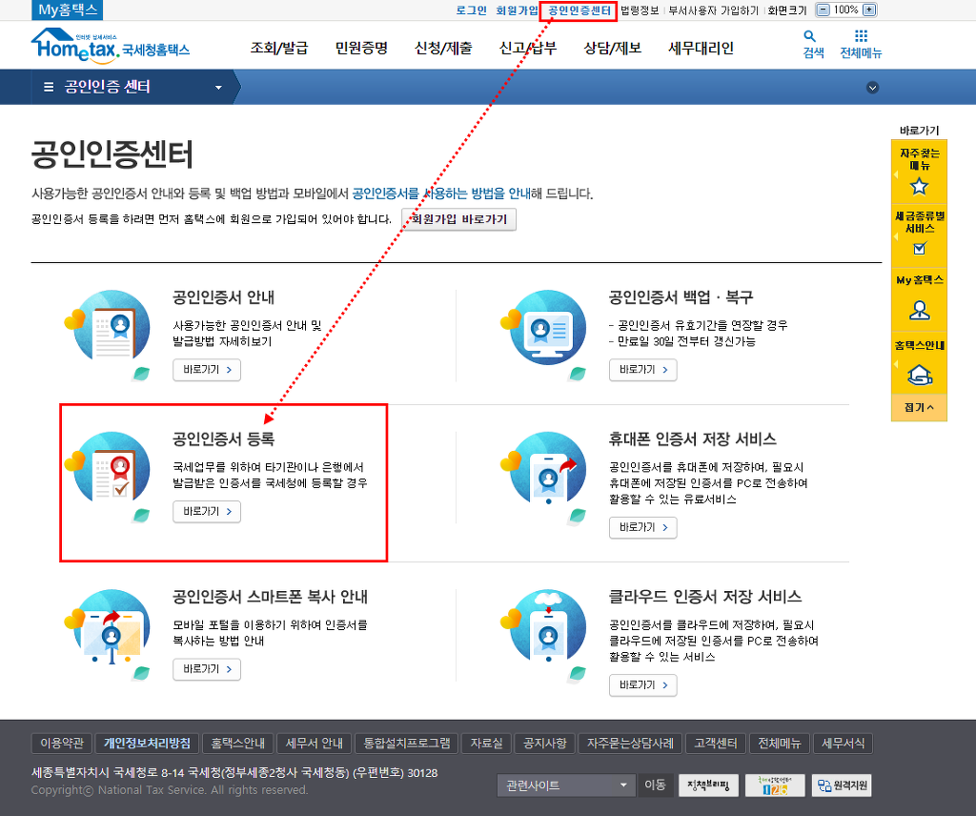Image resolution: width=976 pixels, height=816 pixels.
Task: Click the 공인인증센터 top link
Action: point(579,10)
